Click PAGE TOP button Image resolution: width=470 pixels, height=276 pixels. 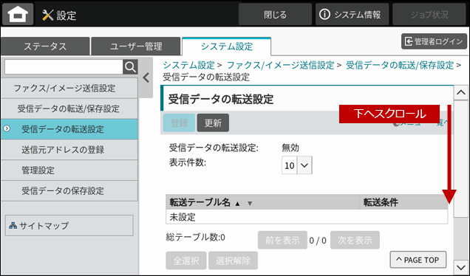[418, 260]
